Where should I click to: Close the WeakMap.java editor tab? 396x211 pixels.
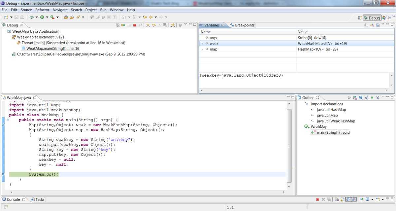tap(34, 98)
